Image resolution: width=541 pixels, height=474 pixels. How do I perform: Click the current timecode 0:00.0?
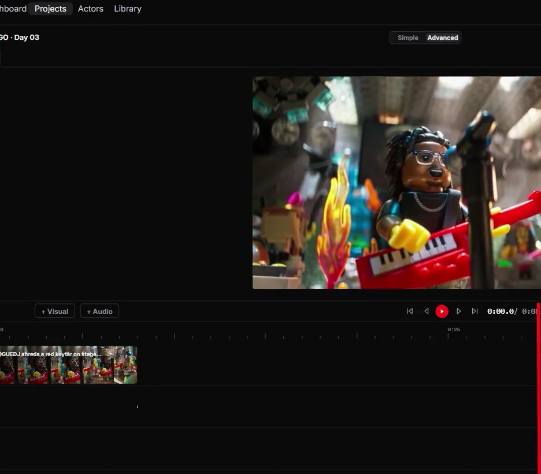[x=501, y=312]
